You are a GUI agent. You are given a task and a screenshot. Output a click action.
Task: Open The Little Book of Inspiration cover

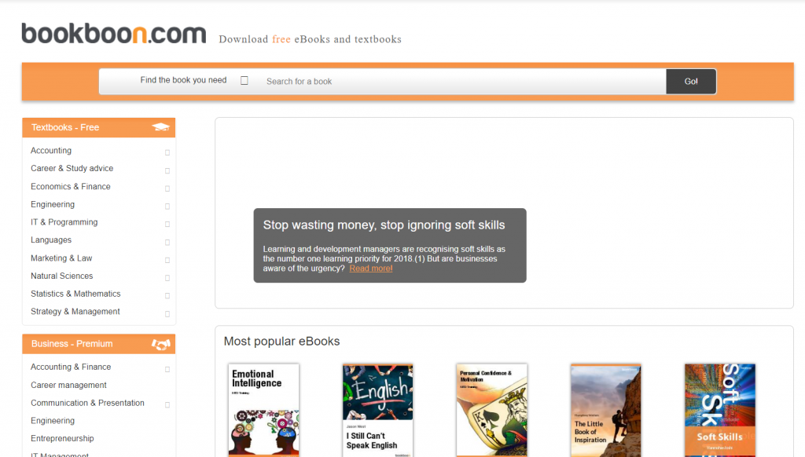tap(606, 410)
